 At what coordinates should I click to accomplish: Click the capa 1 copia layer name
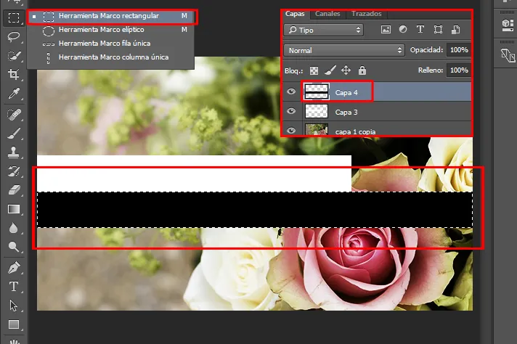pos(356,132)
